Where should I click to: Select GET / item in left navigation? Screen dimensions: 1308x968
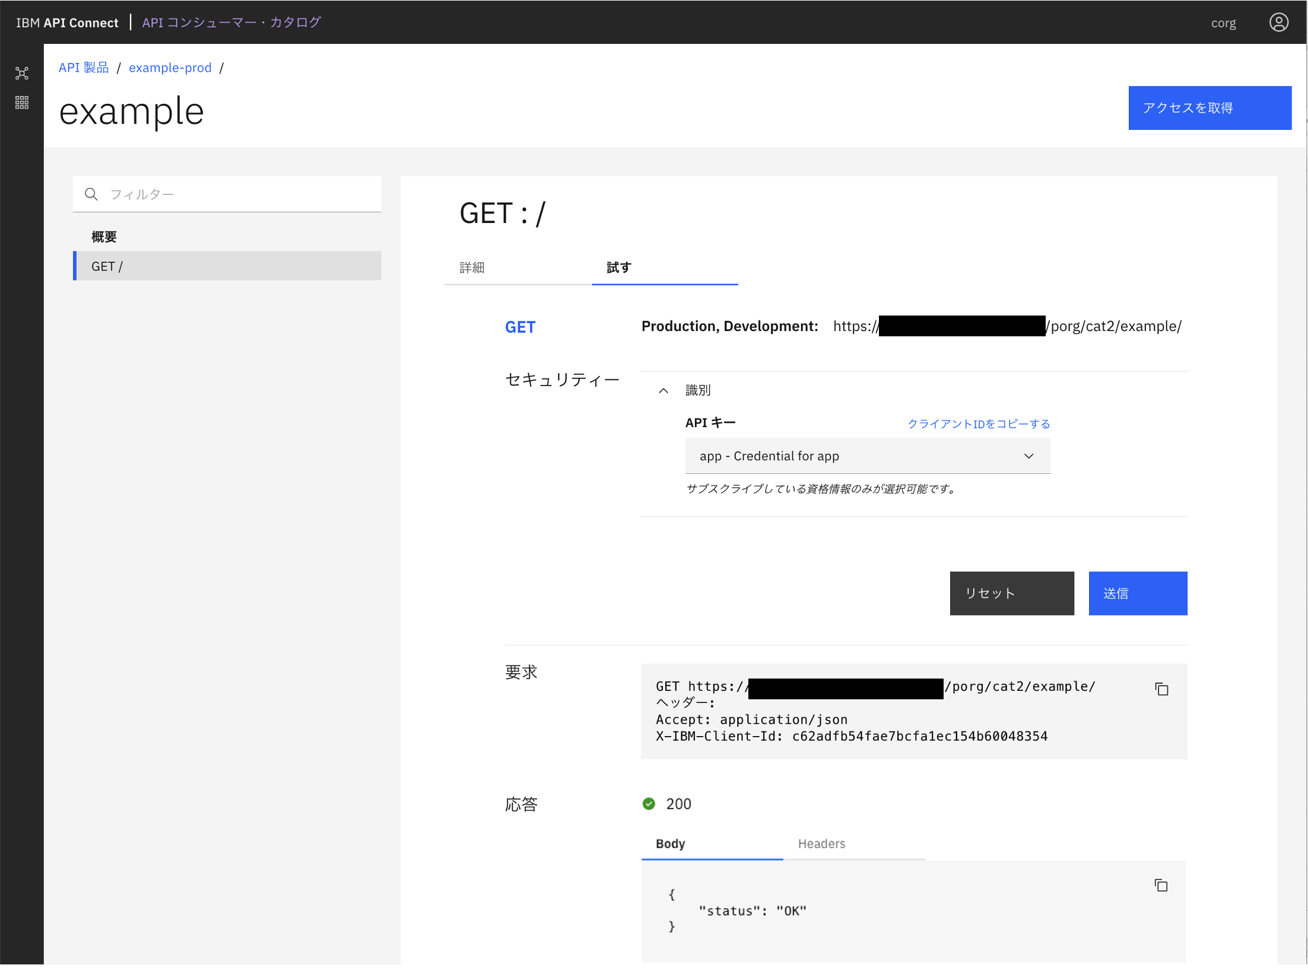[x=228, y=266]
